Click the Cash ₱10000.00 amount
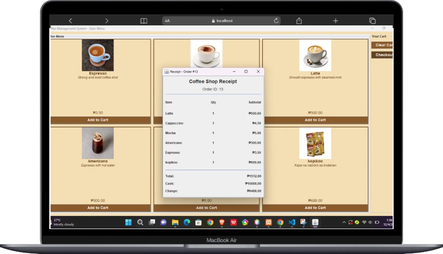Image resolution: width=443 pixels, height=254 pixels. pos(253,184)
